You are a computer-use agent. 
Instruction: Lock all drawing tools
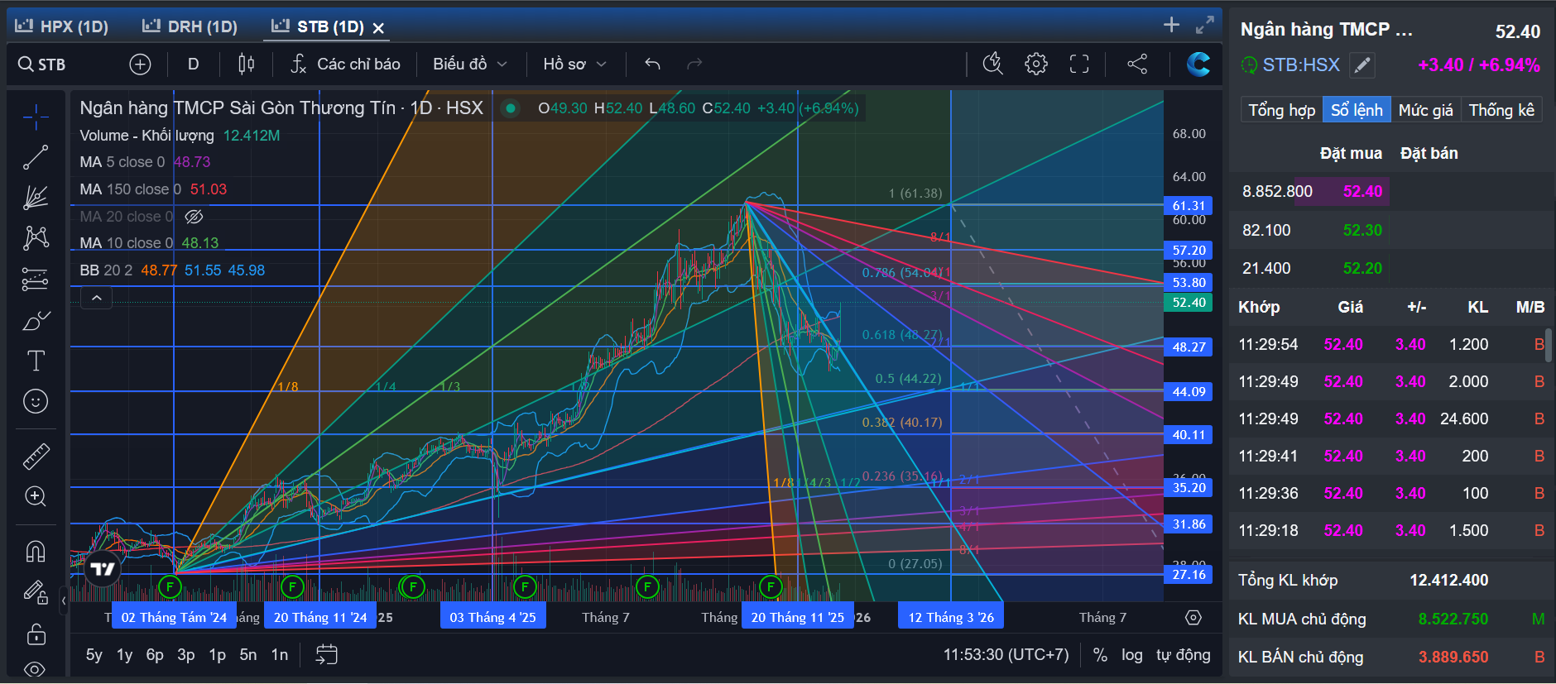35,634
